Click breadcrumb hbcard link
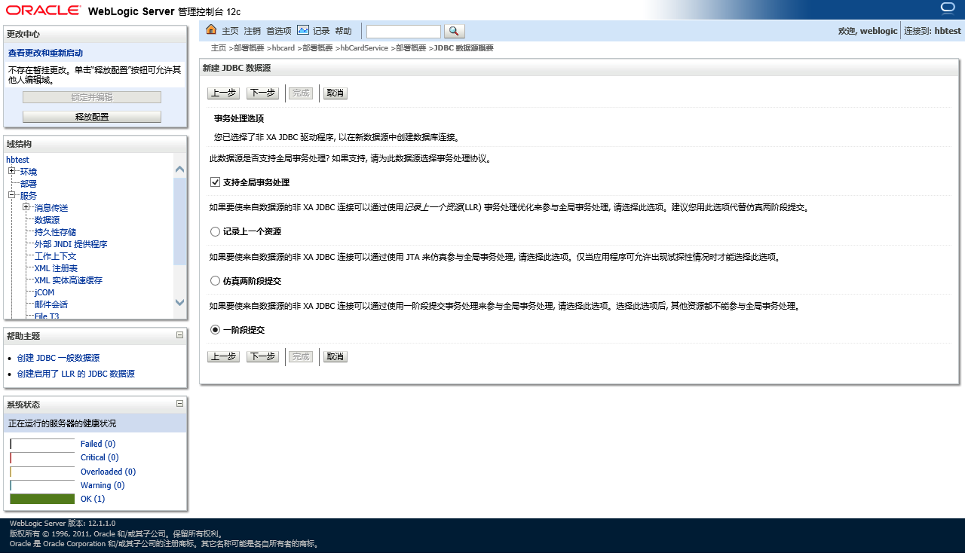Screen dimensions: 965x556 click(x=283, y=47)
